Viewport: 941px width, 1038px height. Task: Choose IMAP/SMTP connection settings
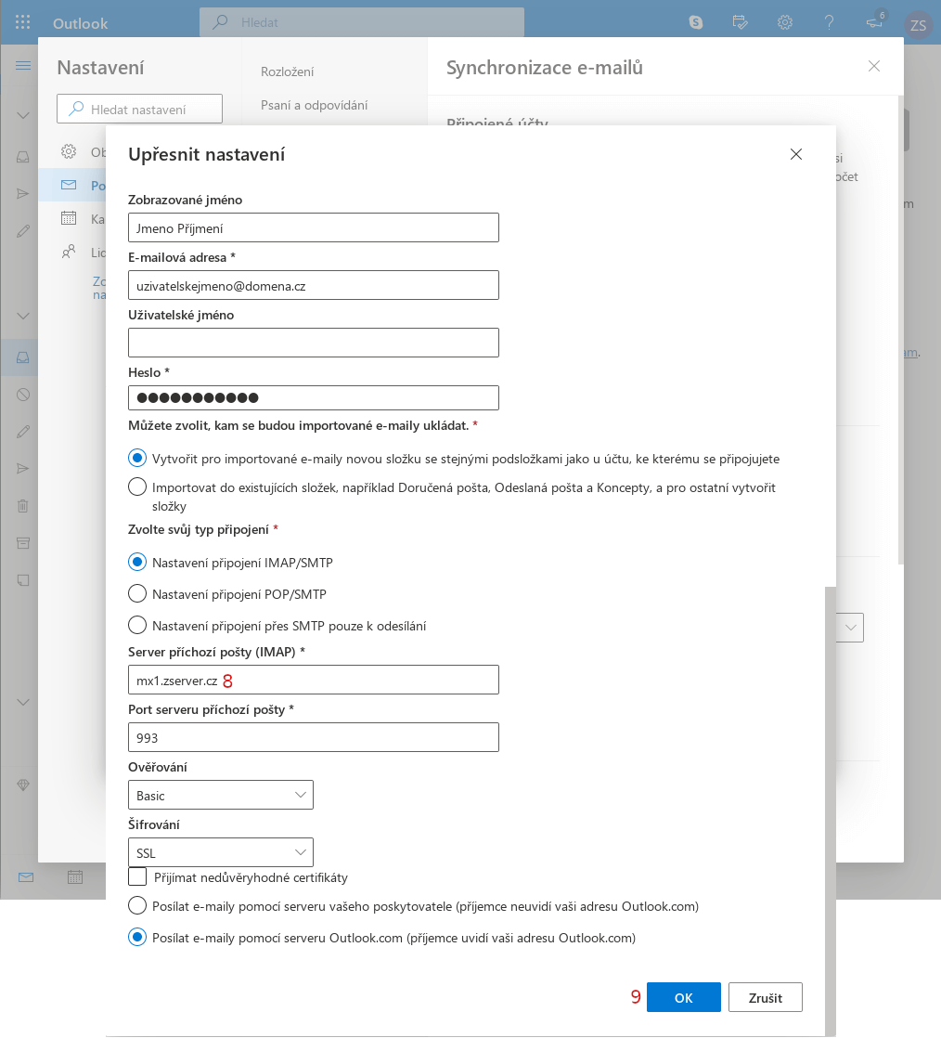[x=137, y=562]
